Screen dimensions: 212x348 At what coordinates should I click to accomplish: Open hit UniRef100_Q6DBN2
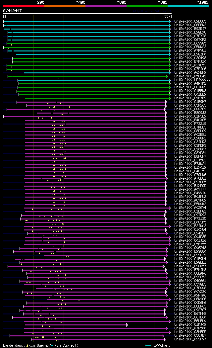point(190,25)
